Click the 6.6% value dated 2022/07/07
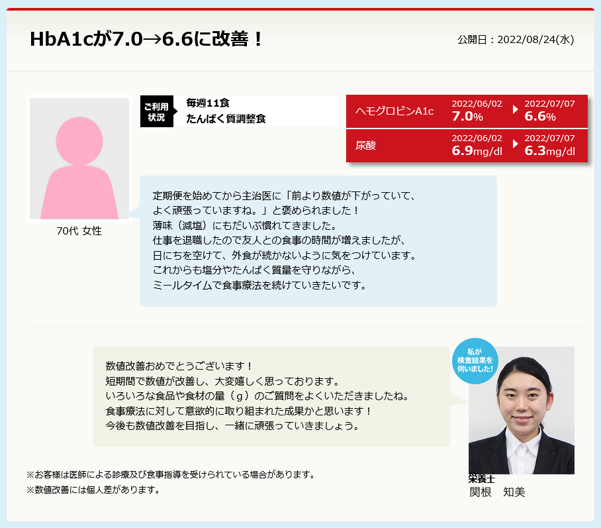 tap(539, 117)
